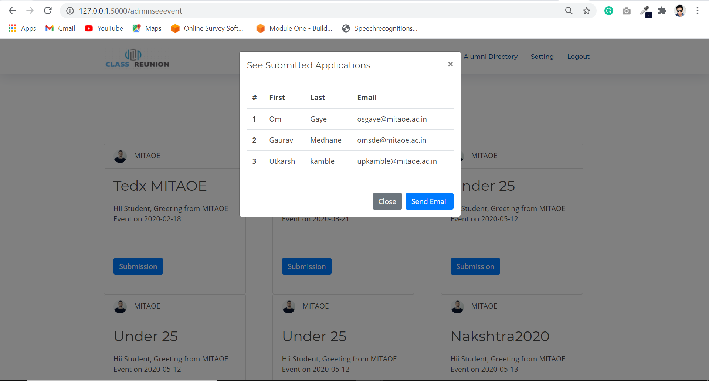This screenshot has height=381, width=709.
Task: Open the Setting menu item
Action: click(x=542, y=57)
